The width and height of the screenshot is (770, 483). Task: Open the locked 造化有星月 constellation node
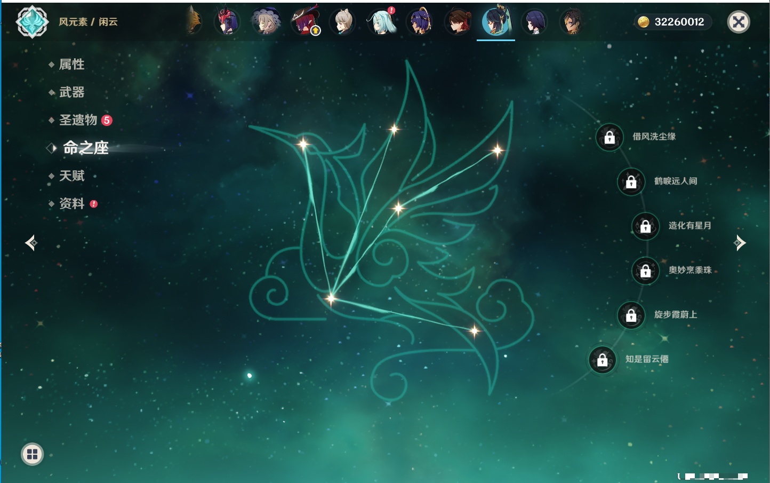[645, 226]
